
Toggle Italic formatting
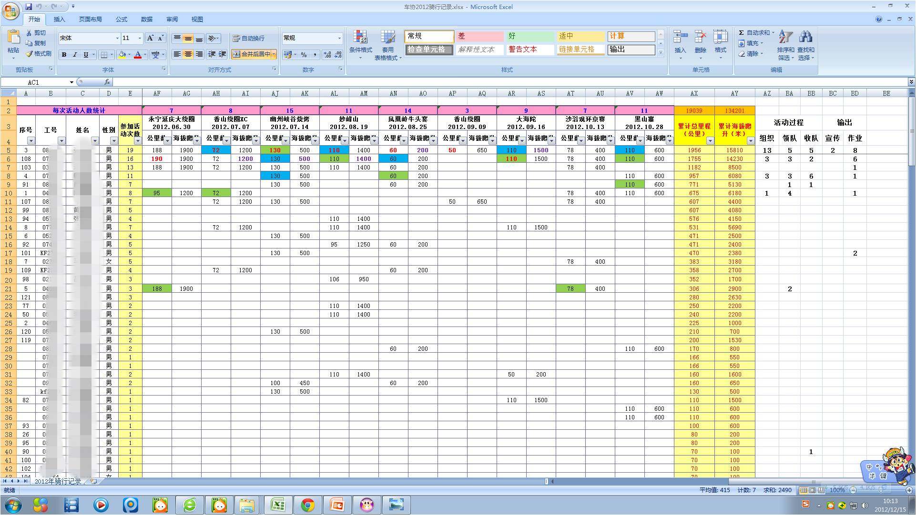click(x=75, y=55)
